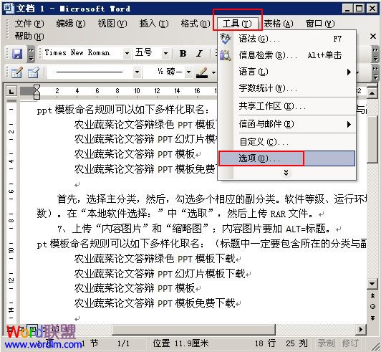Screen dimensions: 381x352
Task: Click 位置 11.9厘米 in status bar
Action: 181,343
